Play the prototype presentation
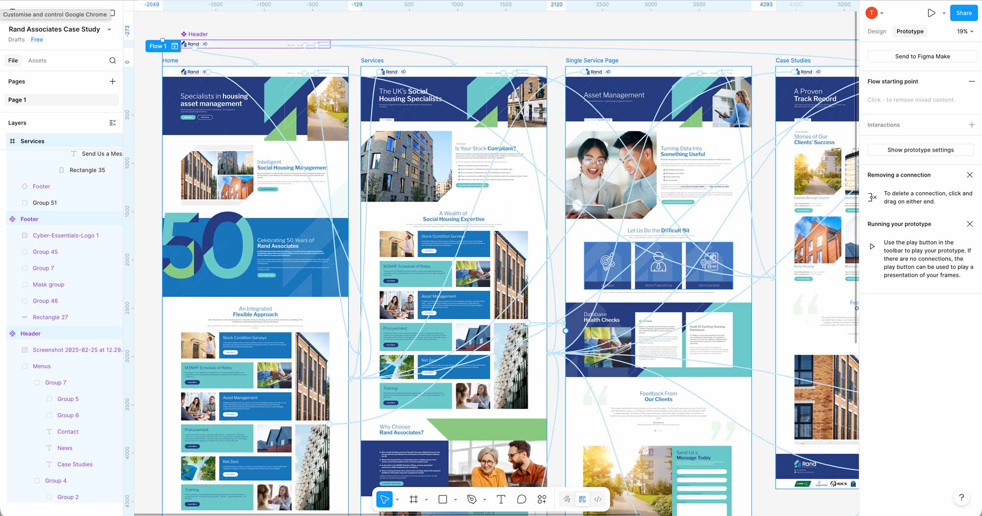The height and width of the screenshot is (516, 982). tap(931, 13)
